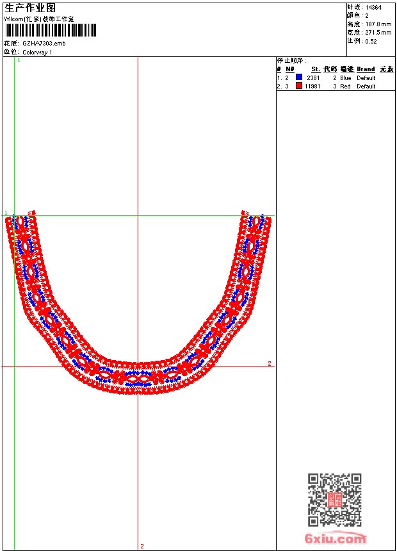The width and height of the screenshot is (397, 551).
Task: Click the left top end of embroidery collar
Action: (20, 220)
